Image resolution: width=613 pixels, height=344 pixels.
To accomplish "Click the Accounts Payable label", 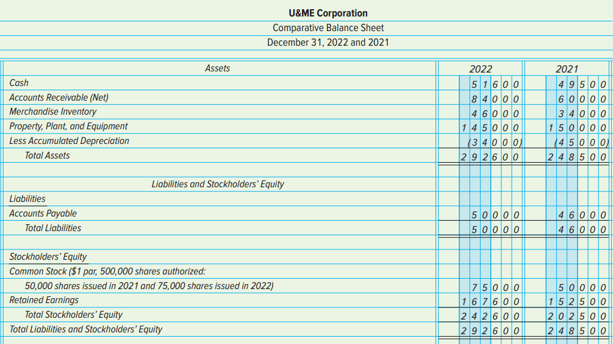I will [43, 213].
